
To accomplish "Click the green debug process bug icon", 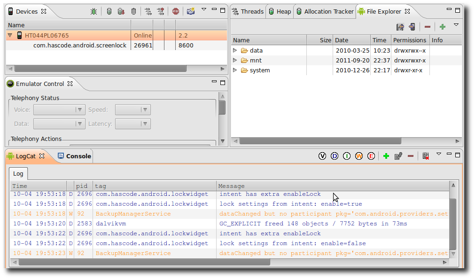I will [x=94, y=11].
